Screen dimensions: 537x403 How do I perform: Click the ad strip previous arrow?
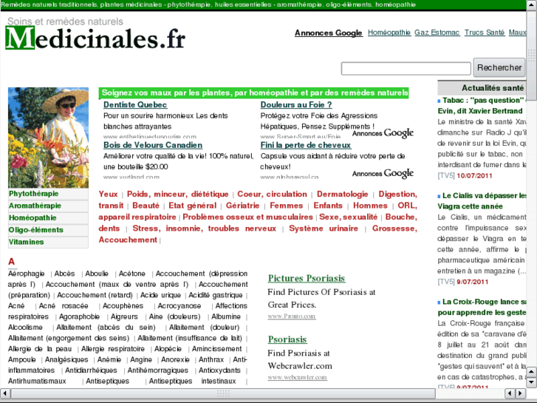click(510, 393)
